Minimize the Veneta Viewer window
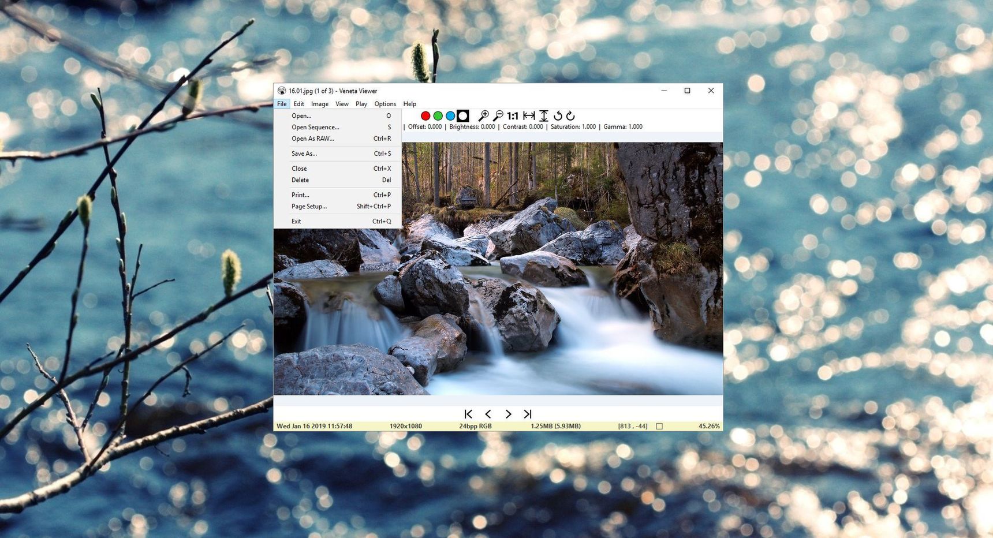 tap(664, 91)
